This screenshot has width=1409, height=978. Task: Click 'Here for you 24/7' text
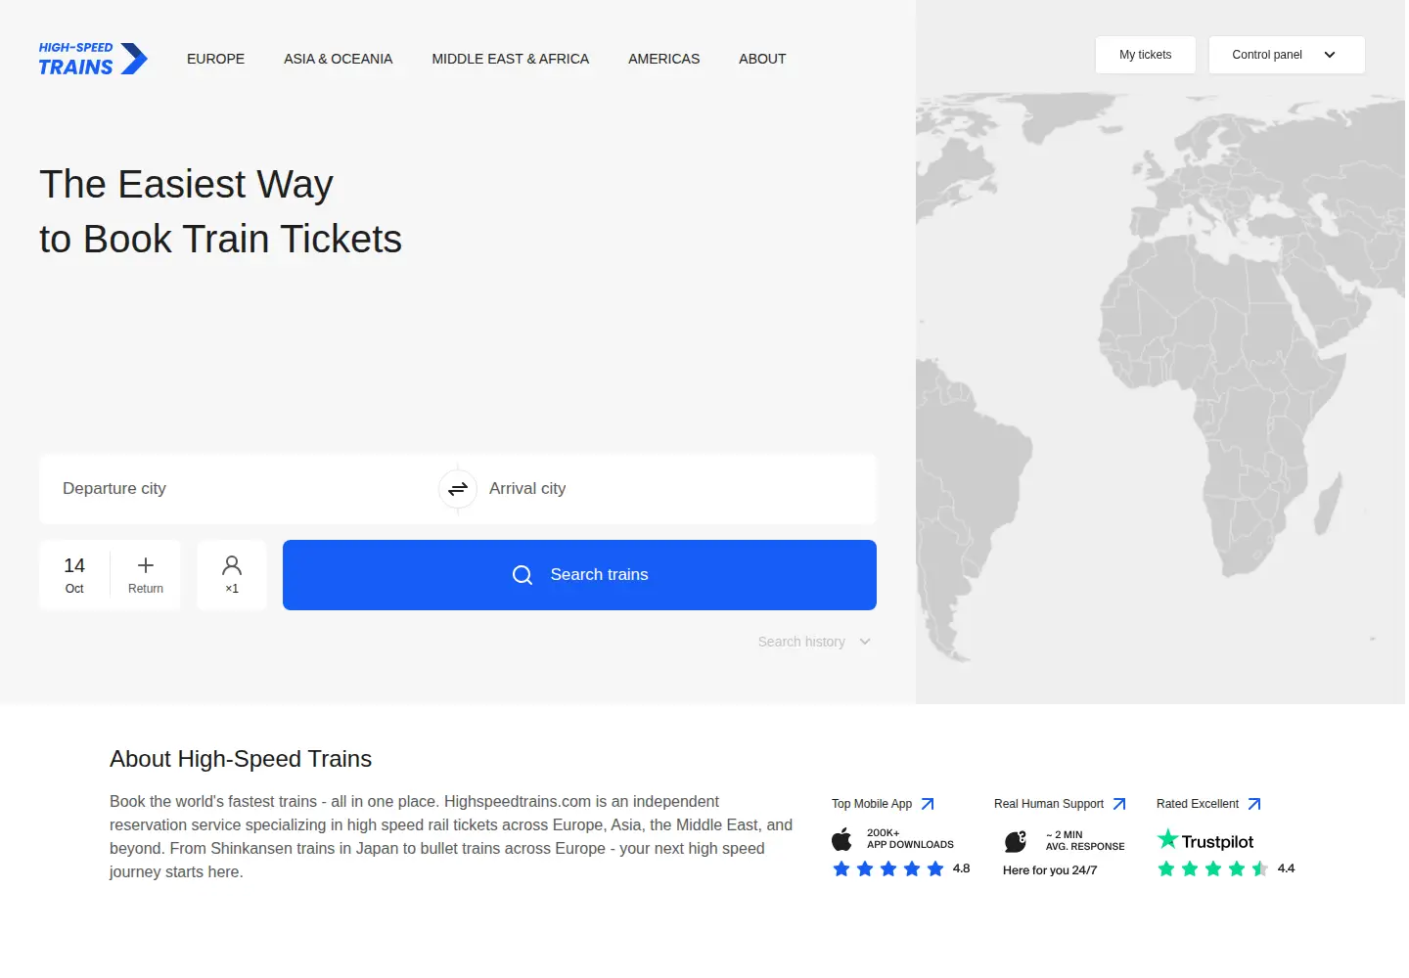pyautogui.click(x=1050, y=870)
